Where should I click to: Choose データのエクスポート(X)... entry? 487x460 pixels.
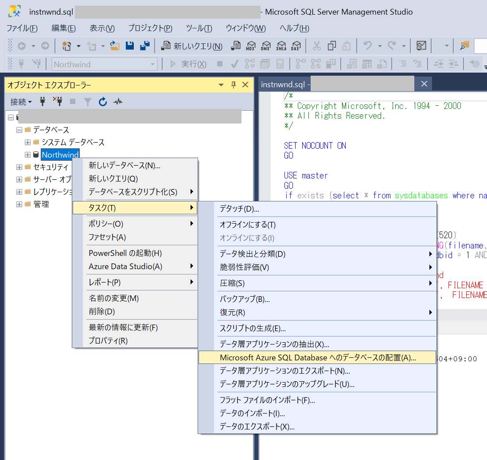pyautogui.click(x=317, y=427)
